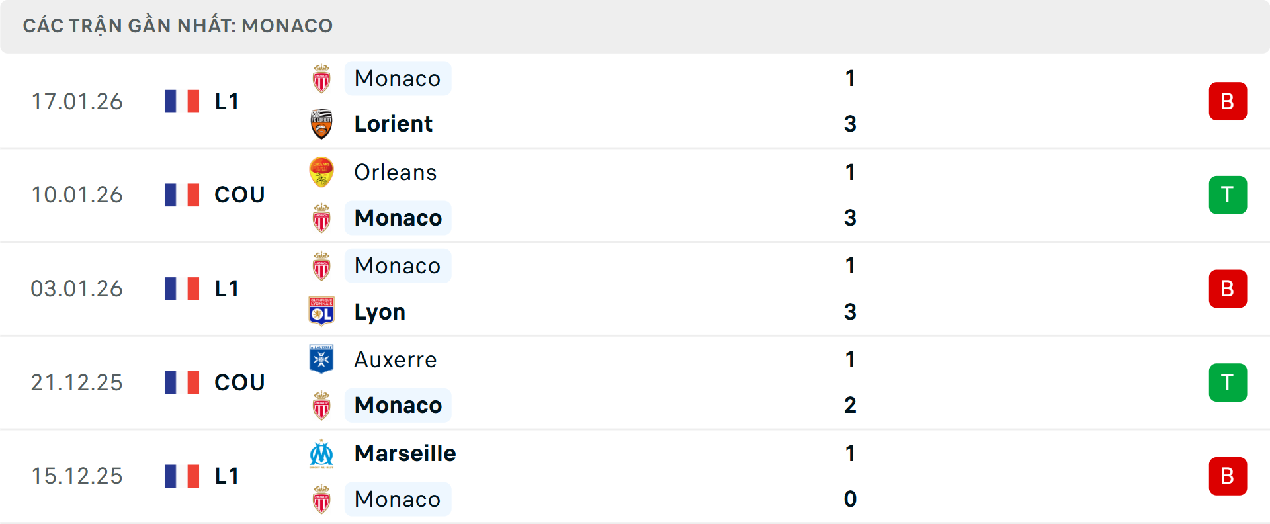Open the Marseille team link
The width and height of the screenshot is (1270, 524).
click(x=405, y=454)
